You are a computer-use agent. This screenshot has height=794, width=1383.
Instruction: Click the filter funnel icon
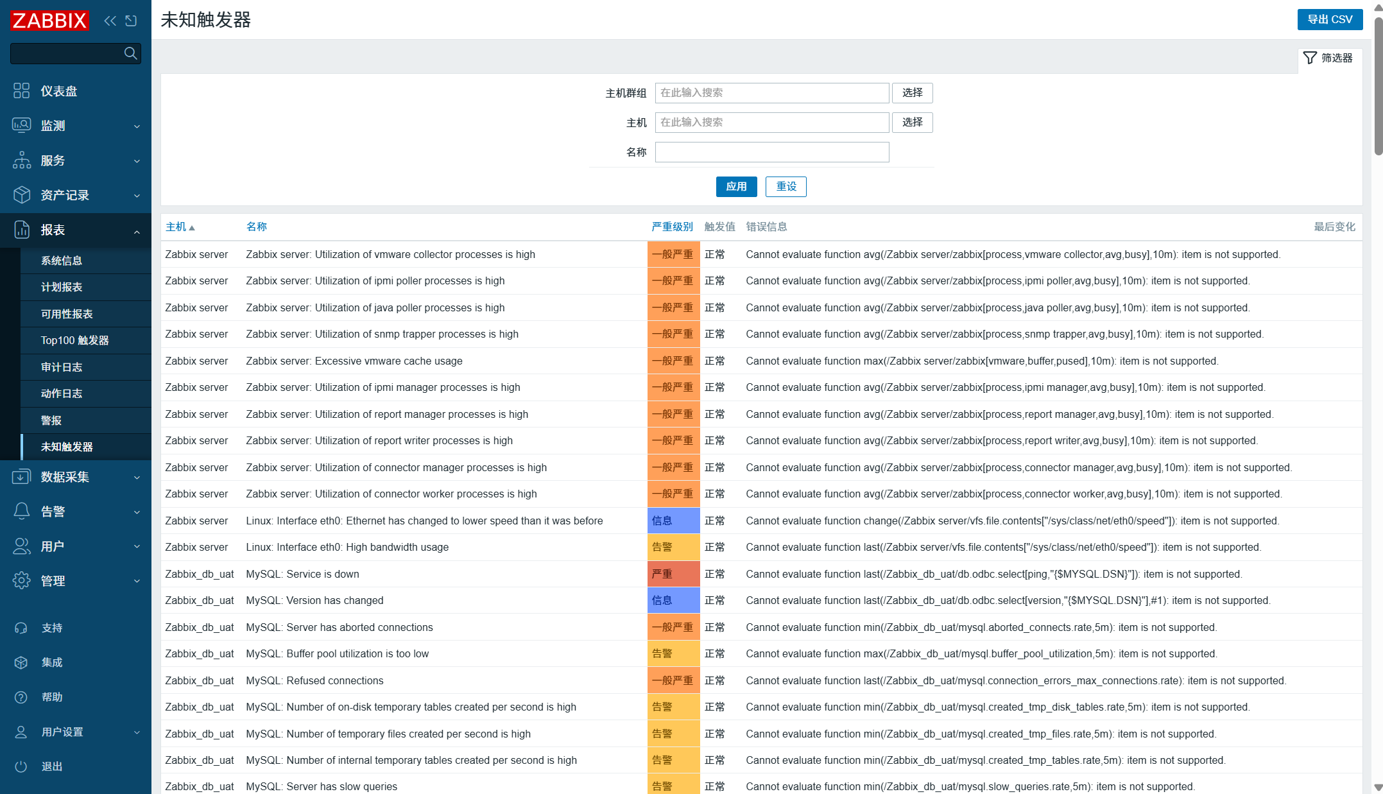click(1310, 58)
